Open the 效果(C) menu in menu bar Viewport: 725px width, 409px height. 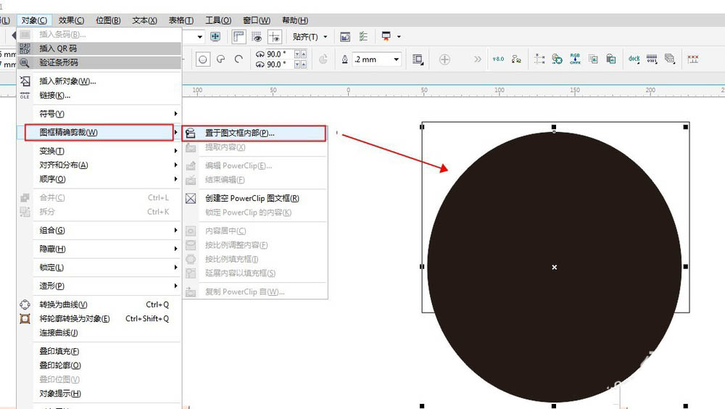(71, 20)
